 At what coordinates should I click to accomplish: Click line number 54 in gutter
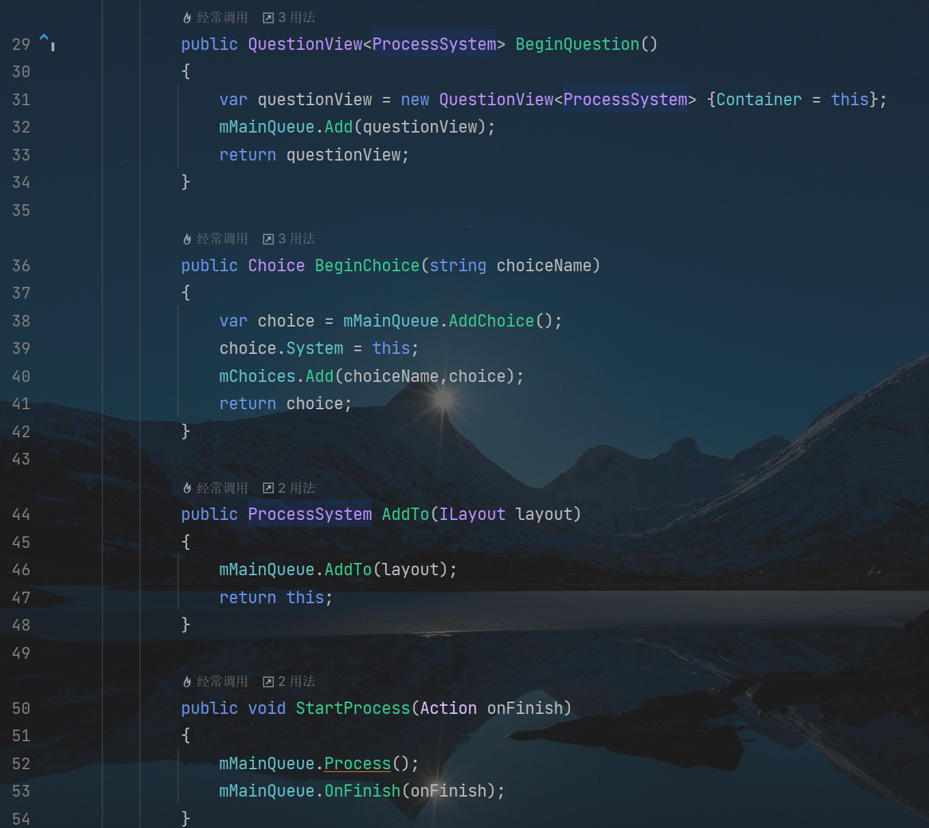coord(21,819)
